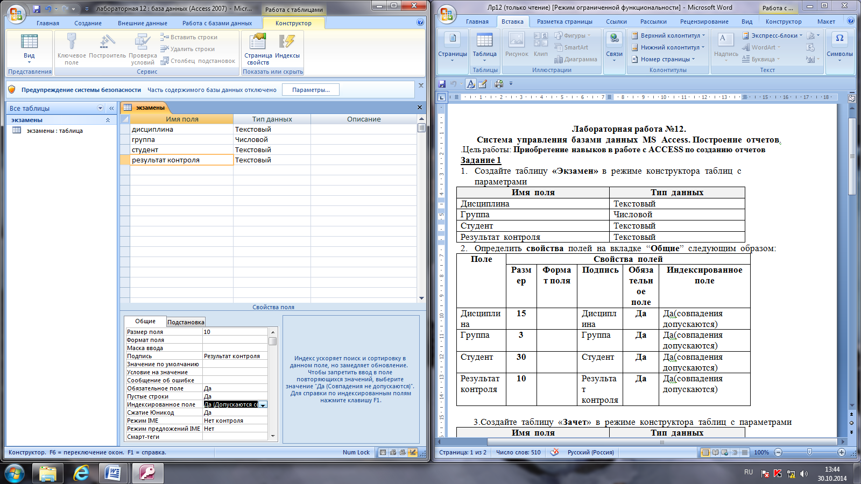Click Ключевое поле key icon
This screenshot has height=484, width=861.
coord(72,49)
